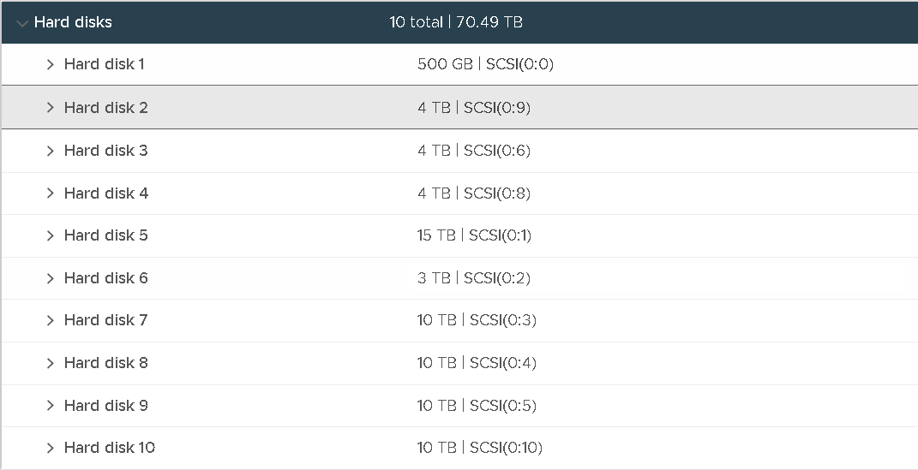This screenshot has width=918, height=470.
Task: Expand Hard disk 8 chevron
Action: tap(51, 363)
